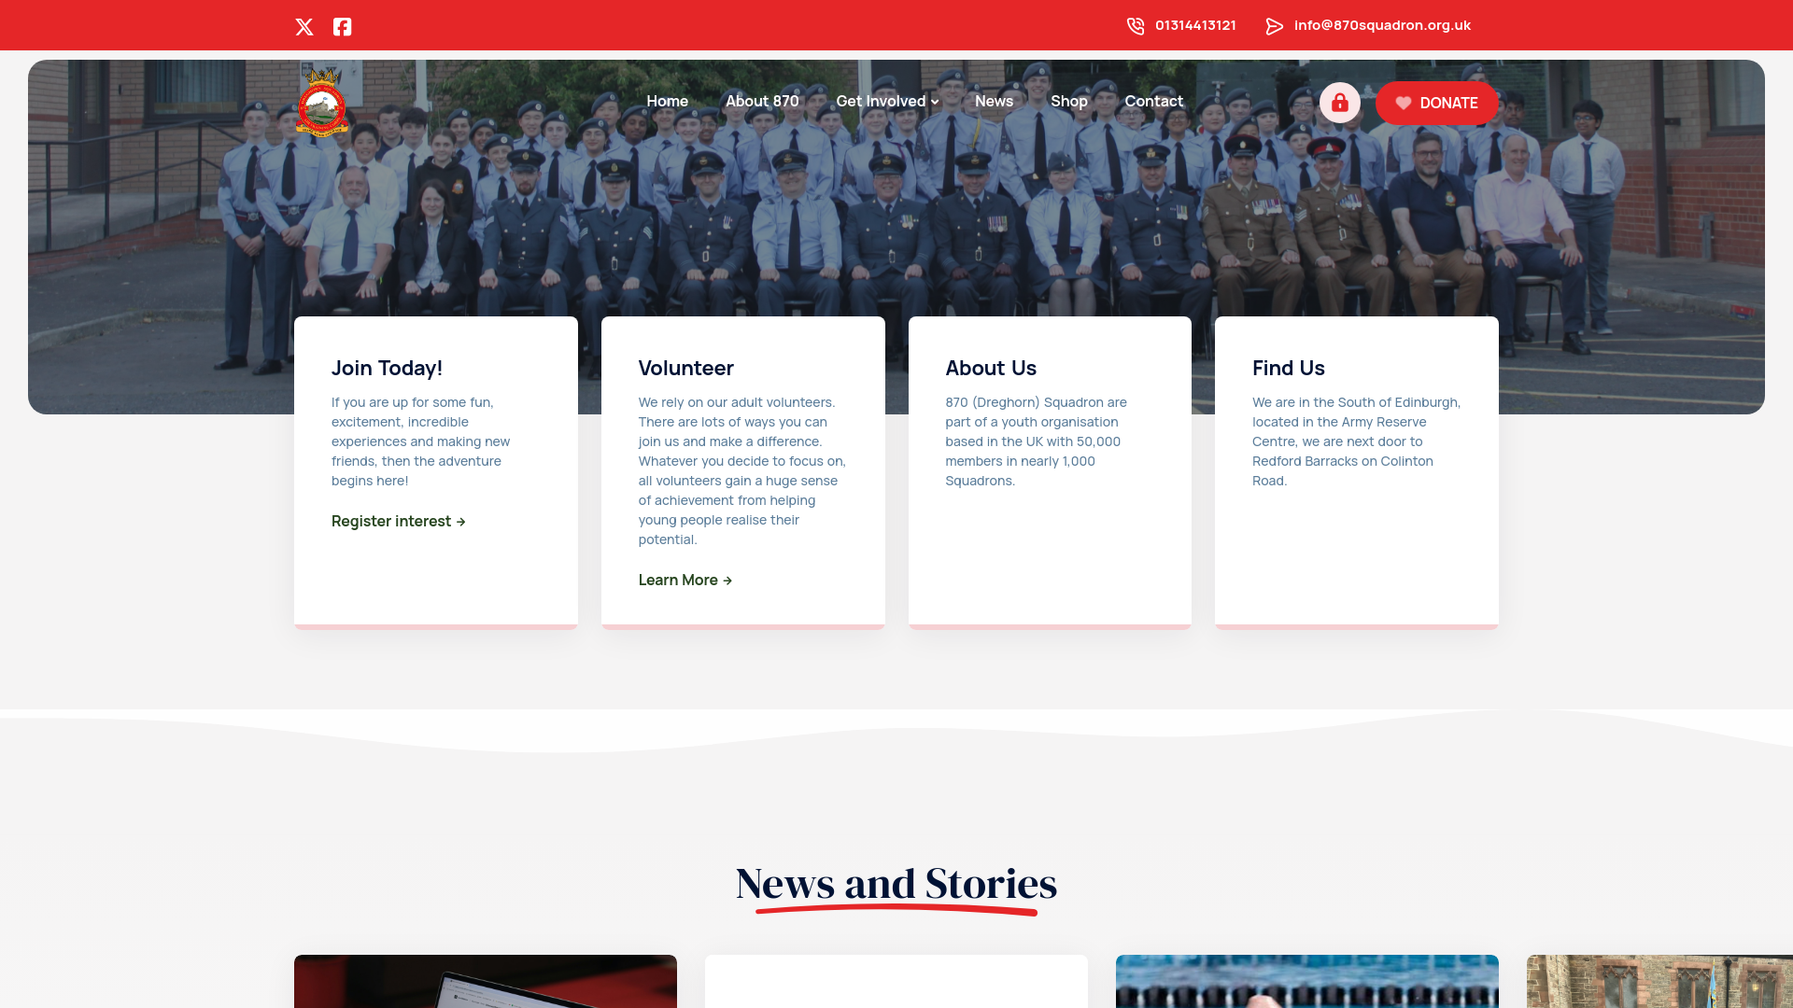
Task: Select the Volunteer card heading
Action: pos(685,368)
